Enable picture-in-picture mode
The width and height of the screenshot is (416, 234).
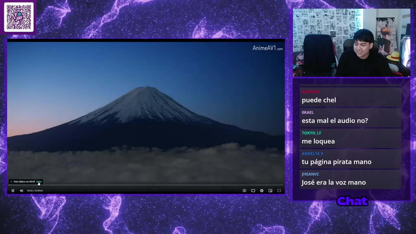(x=270, y=191)
